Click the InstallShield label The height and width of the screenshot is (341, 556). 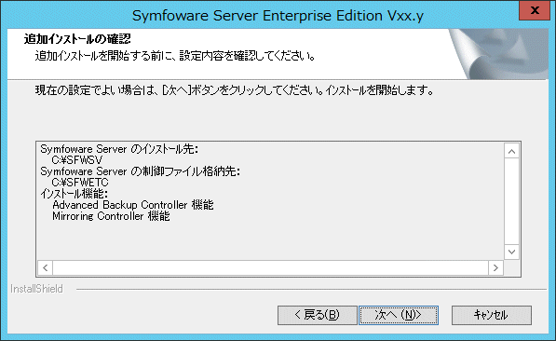click(x=36, y=289)
